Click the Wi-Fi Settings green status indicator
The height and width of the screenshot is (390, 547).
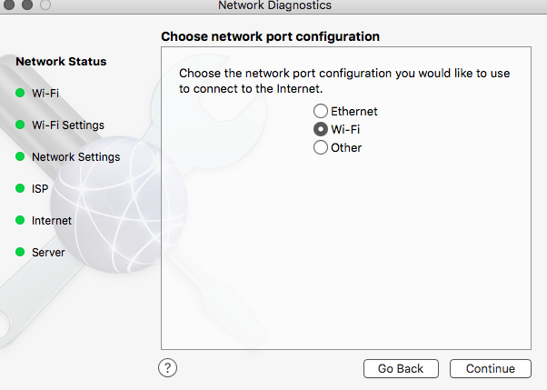[19, 125]
